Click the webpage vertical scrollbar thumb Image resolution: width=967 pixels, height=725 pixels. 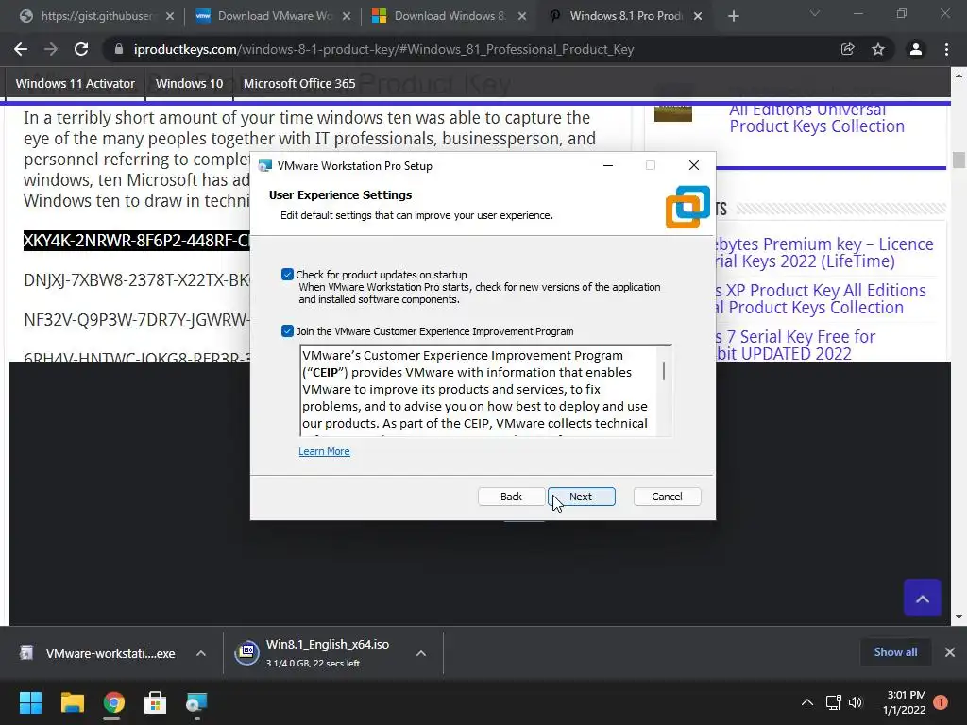[x=959, y=160]
